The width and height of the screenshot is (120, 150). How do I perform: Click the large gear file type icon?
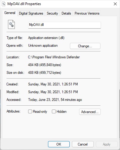click(11, 24)
